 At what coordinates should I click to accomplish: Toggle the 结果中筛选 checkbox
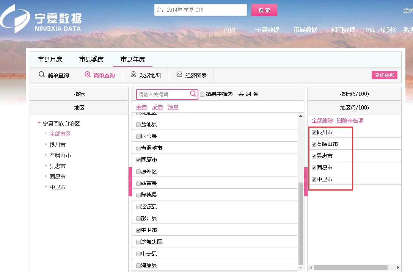coord(202,94)
